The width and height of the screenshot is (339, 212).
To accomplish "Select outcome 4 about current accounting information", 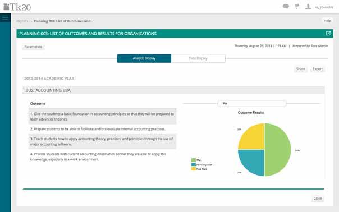I will coord(102,156).
